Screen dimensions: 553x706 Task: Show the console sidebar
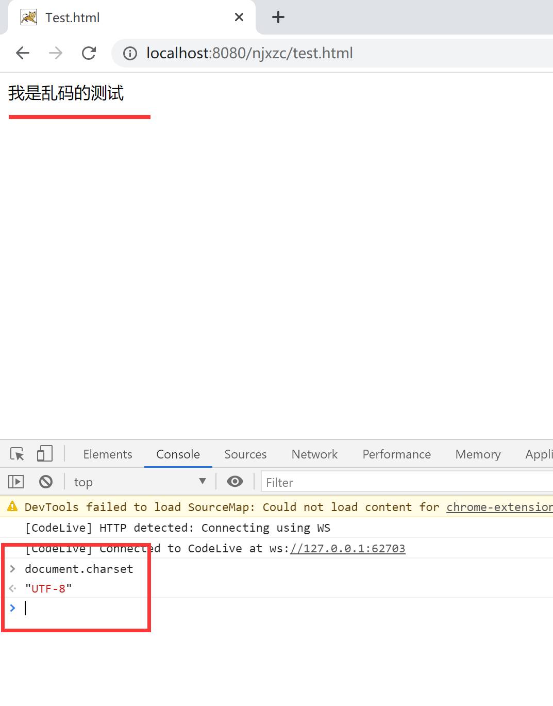tap(16, 482)
